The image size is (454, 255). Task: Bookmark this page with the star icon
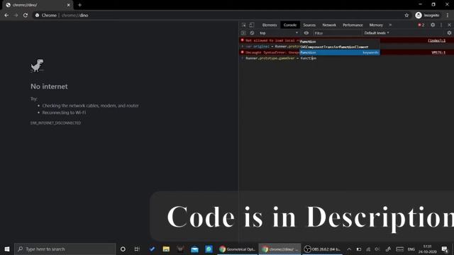pos(406,16)
